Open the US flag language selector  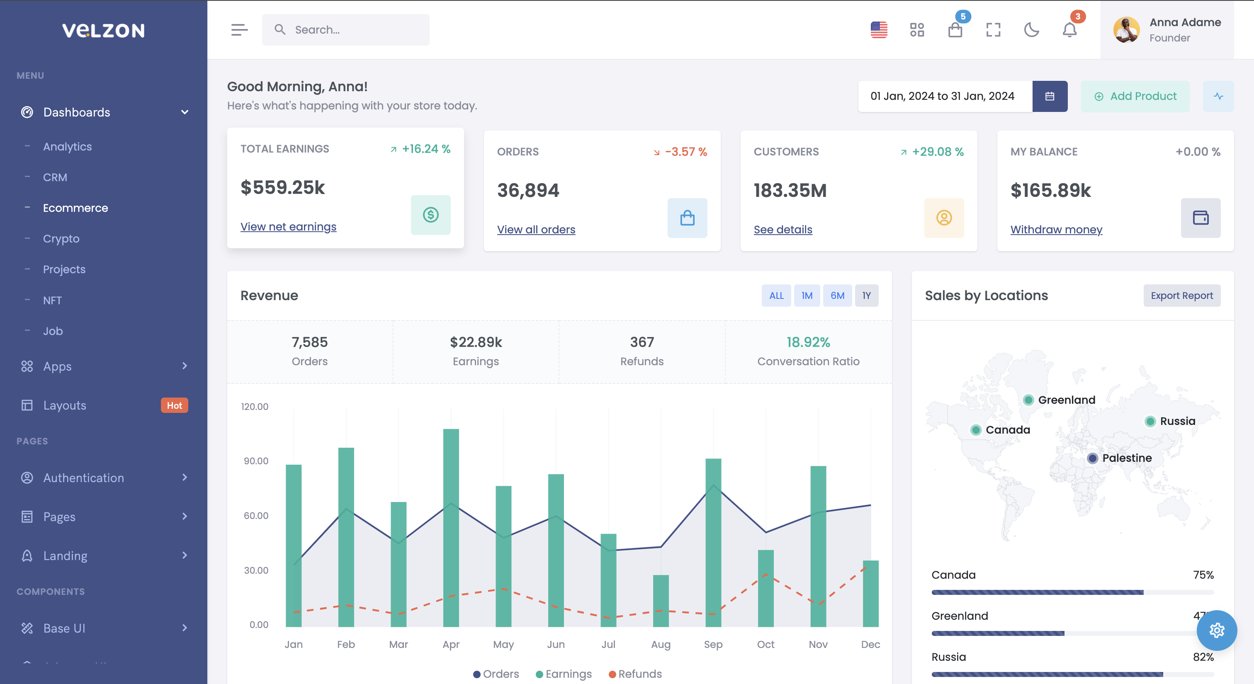click(x=879, y=30)
